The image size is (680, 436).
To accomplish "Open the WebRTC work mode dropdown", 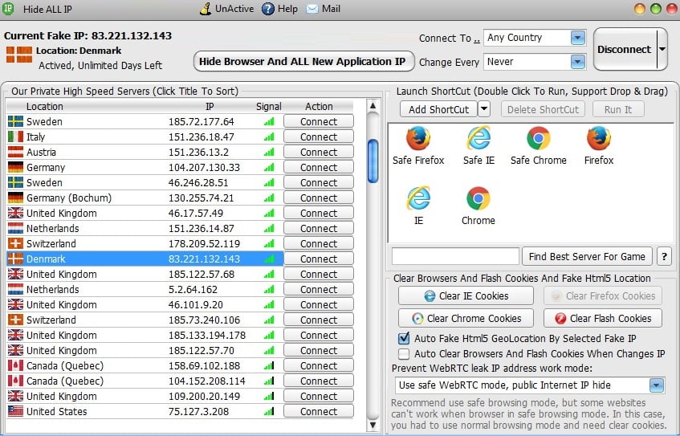I will pos(657,385).
